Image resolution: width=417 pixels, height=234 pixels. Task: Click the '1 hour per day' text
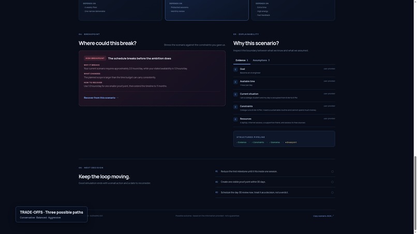[246, 85]
